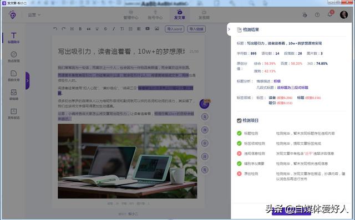The height and width of the screenshot is (220, 355).
Task: Click the undo arrow in editor toolbar
Action: (x=55, y=29)
